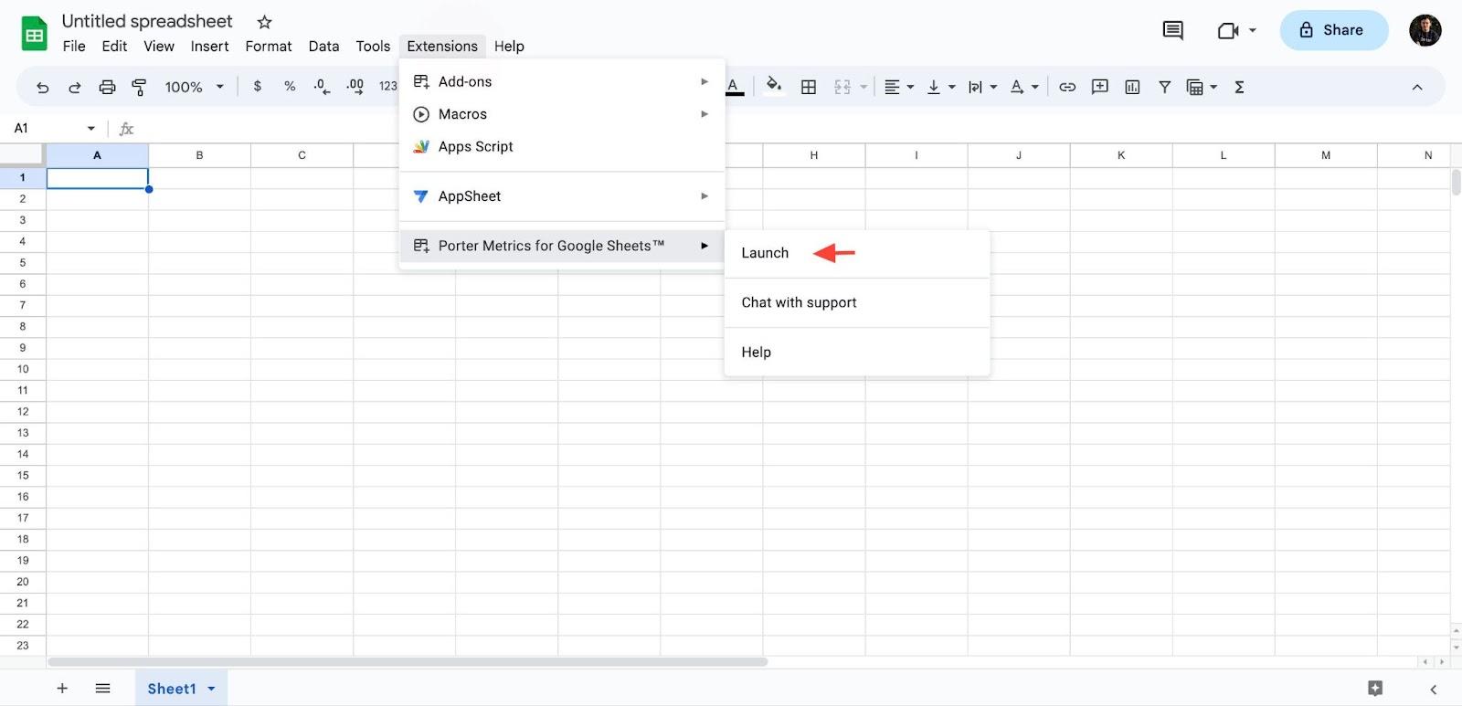The width and height of the screenshot is (1462, 706).
Task: Click the Share button
Action: point(1333,30)
